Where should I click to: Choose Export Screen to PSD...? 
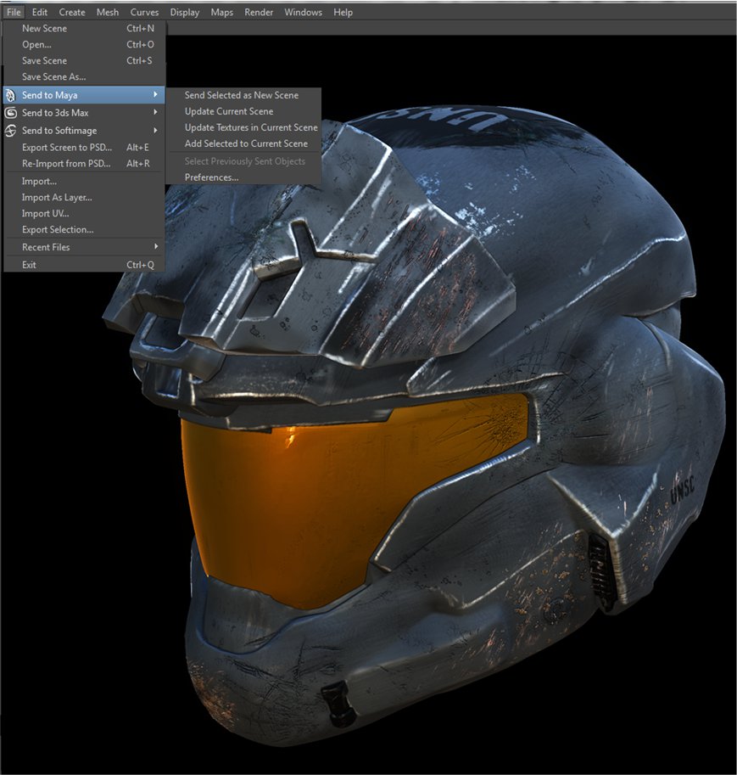[x=85, y=148]
